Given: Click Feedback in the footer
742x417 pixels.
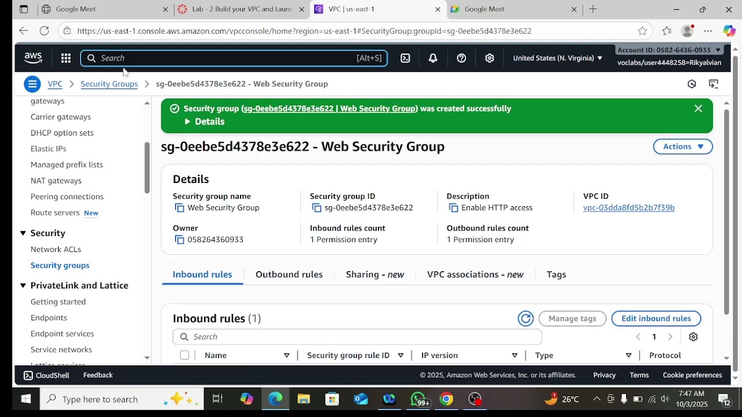Looking at the screenshot, I should (98, 375).
